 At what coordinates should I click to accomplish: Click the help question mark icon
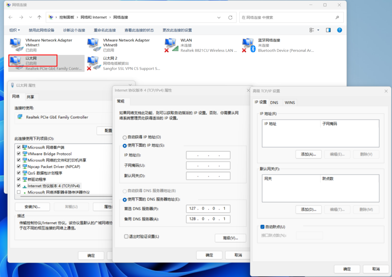[x=339, y=30]
